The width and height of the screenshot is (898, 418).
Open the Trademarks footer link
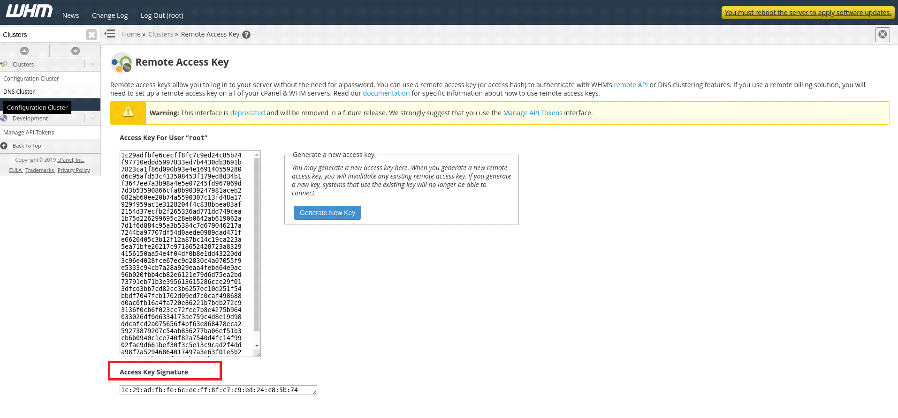(x=40, y=170)
